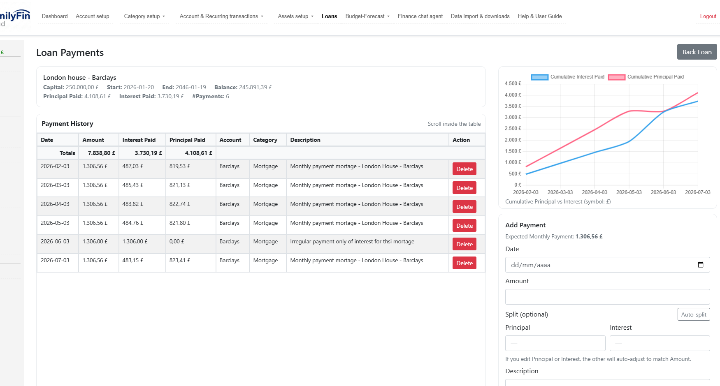This screenshot has width=720, height=386.
Task: Delete the 2026-07-03 payment
Action: click(465, 263)
